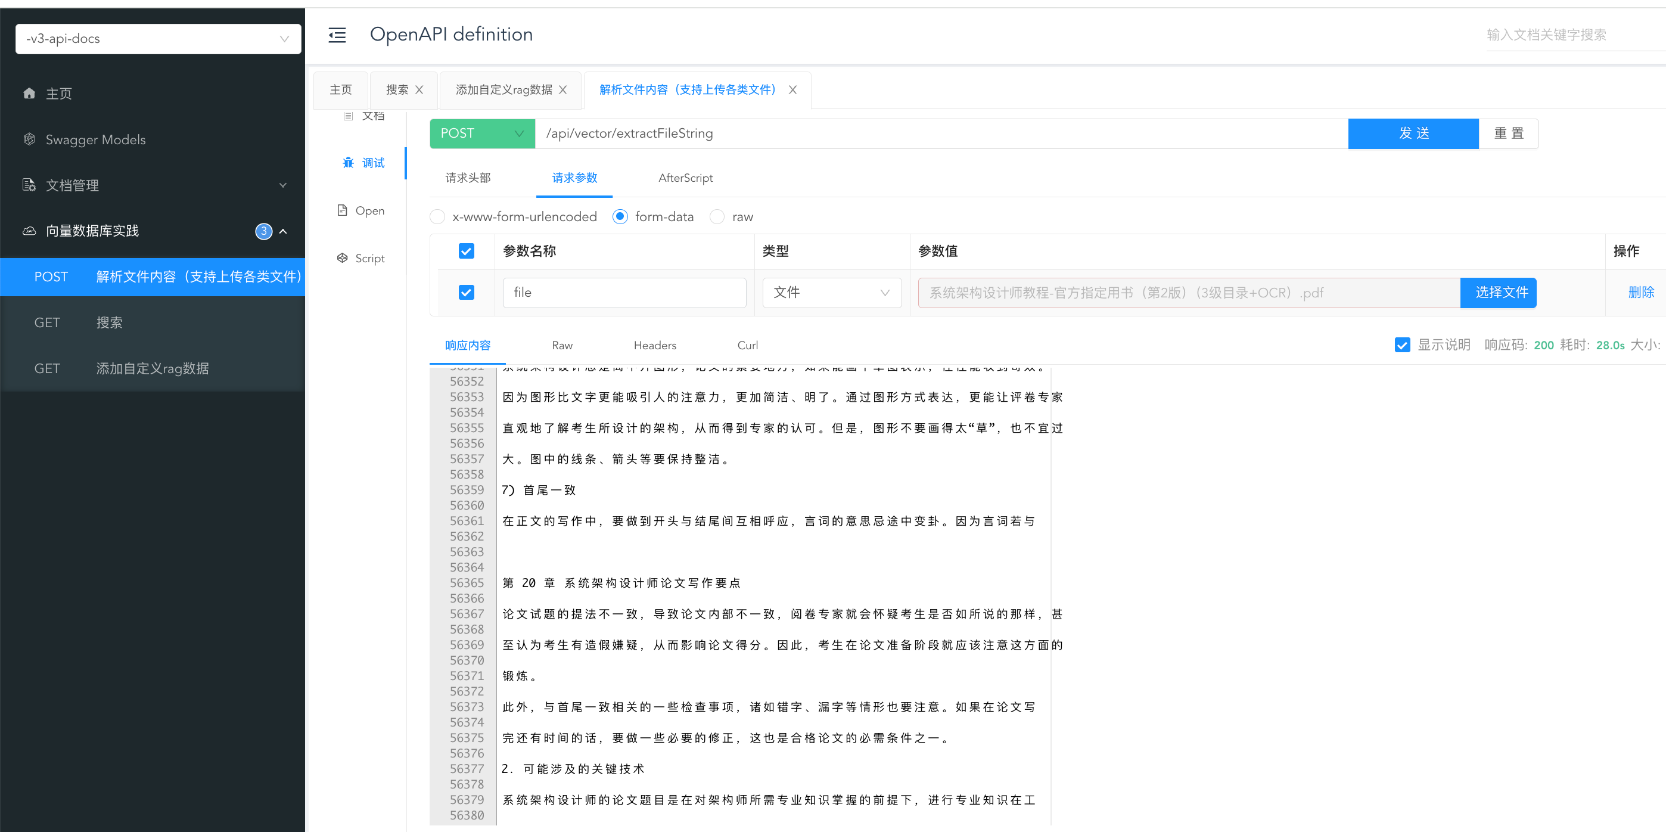Click the Swagger Models icon
The height and width of the screenshot is (832, 1666).
29,139
